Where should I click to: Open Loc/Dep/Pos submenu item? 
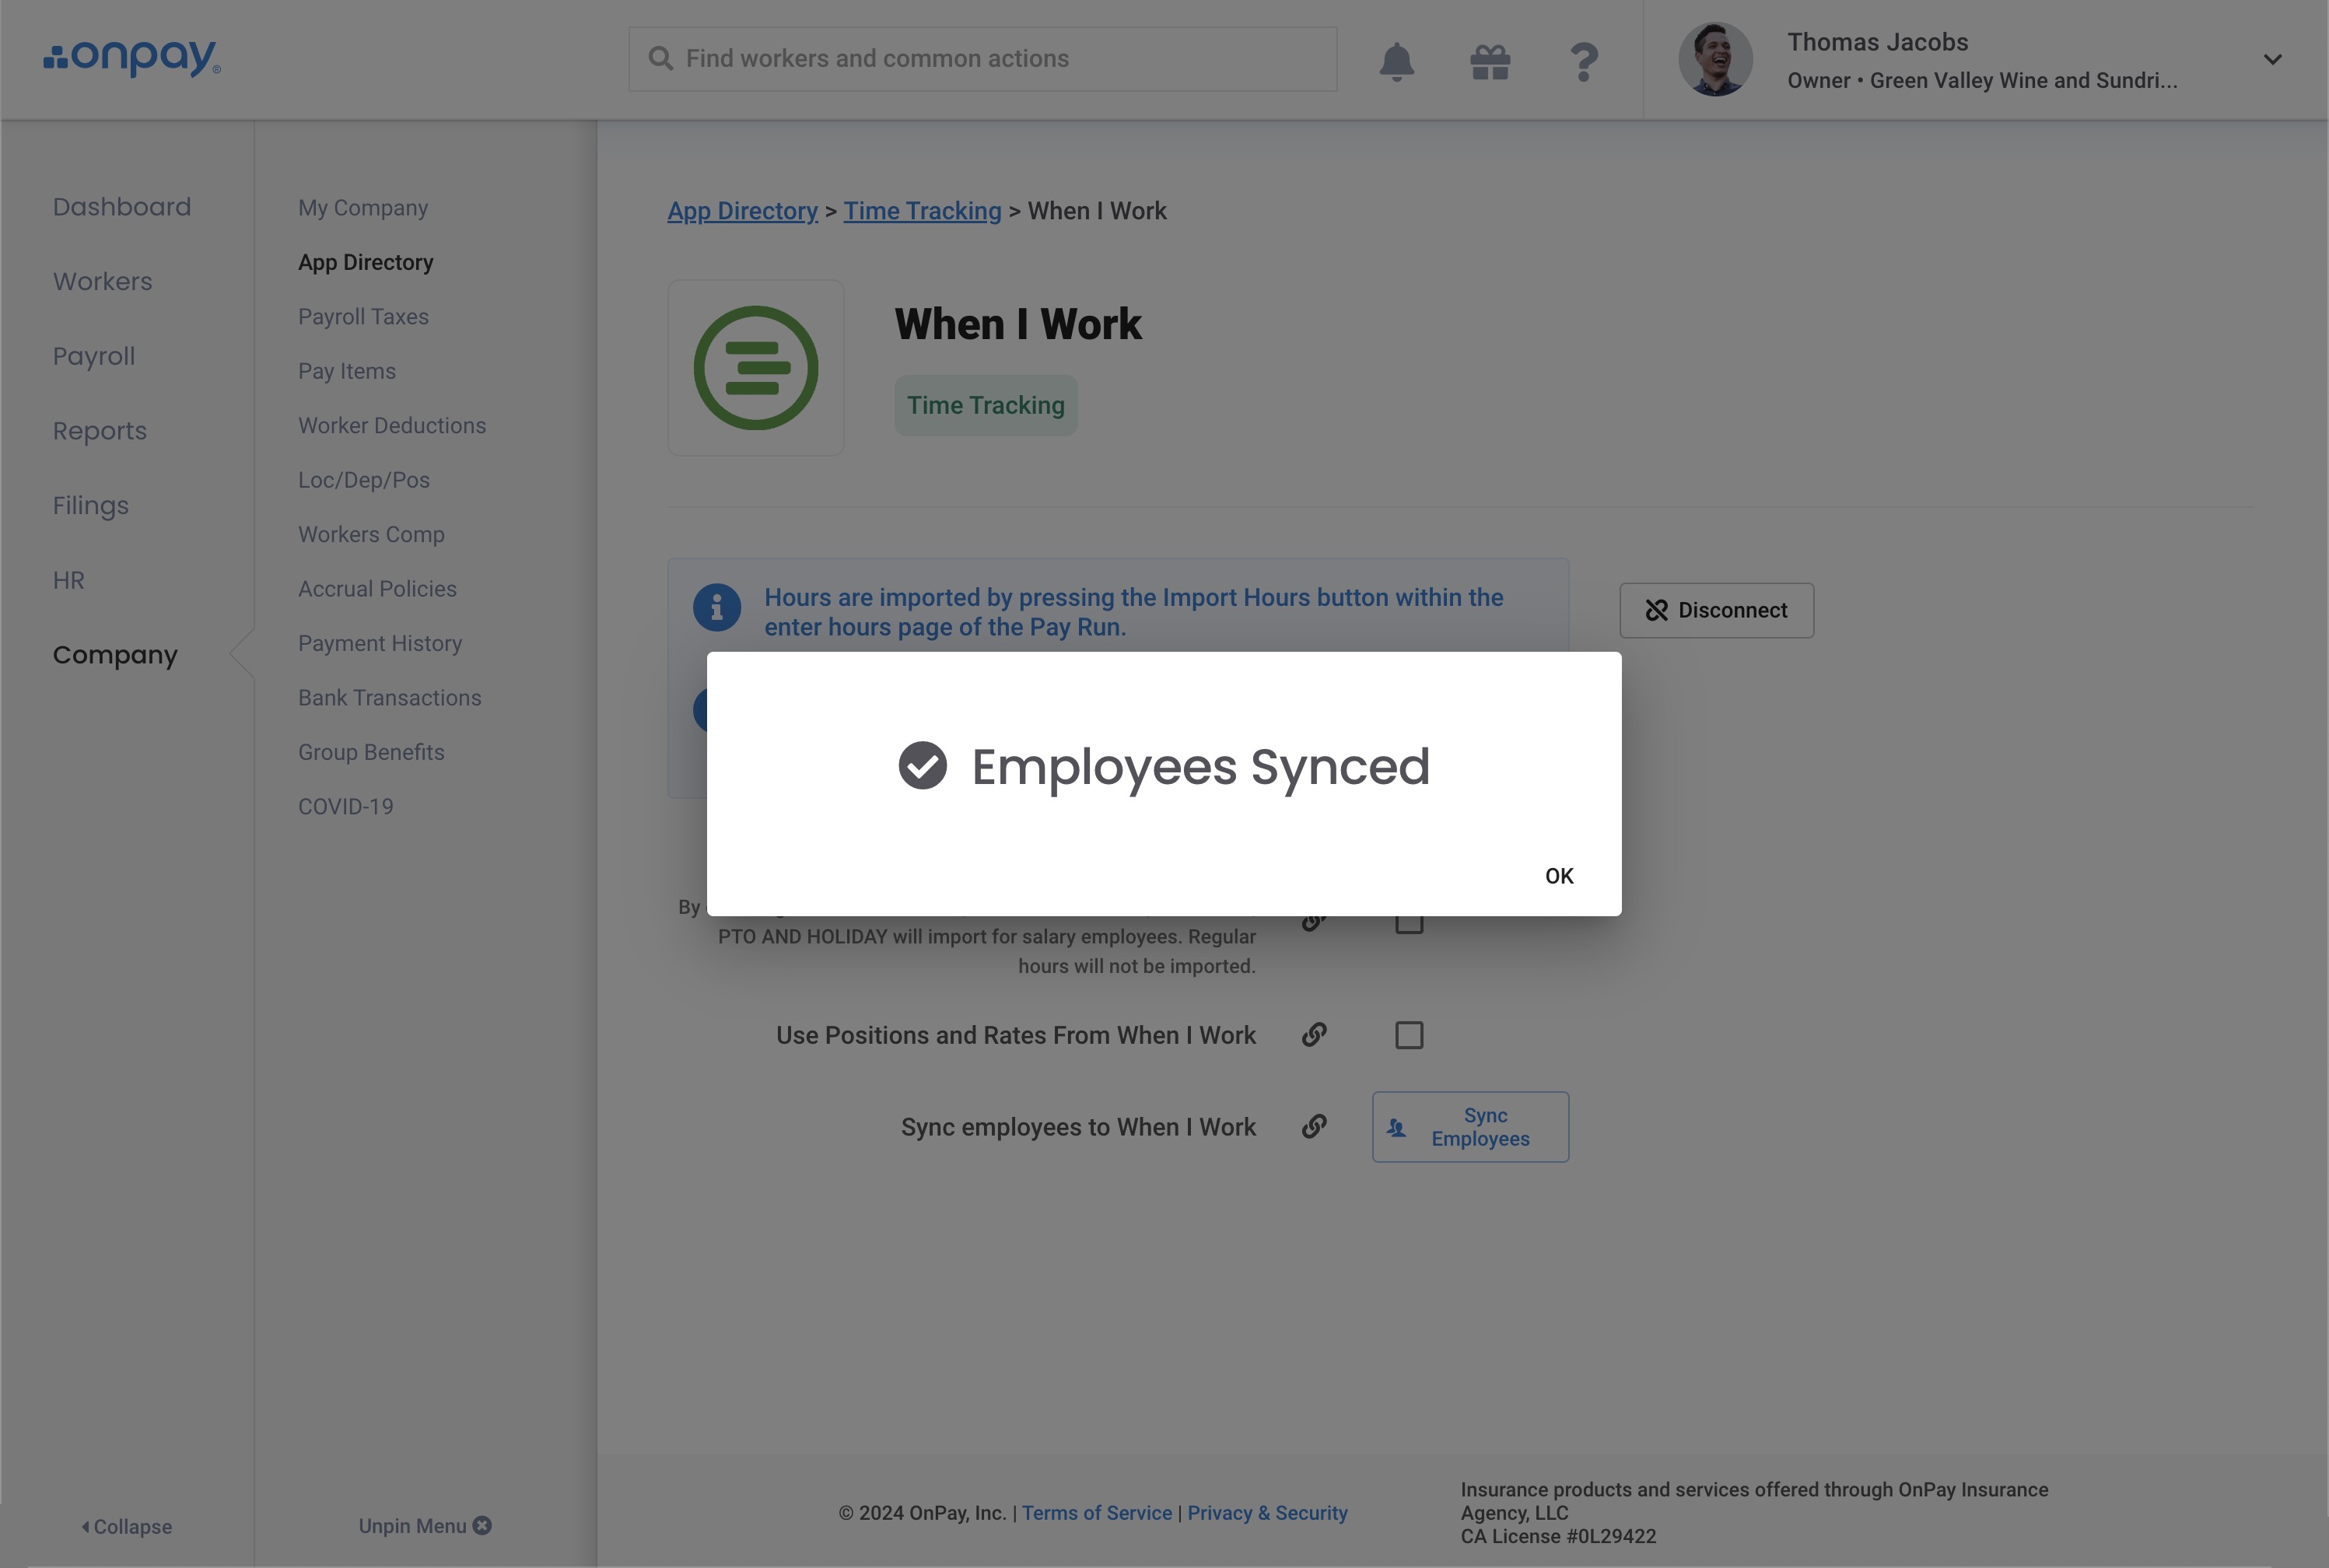(x=364, y=480)
